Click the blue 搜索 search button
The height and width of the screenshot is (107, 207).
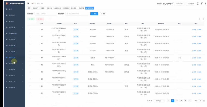click(94, 14)
